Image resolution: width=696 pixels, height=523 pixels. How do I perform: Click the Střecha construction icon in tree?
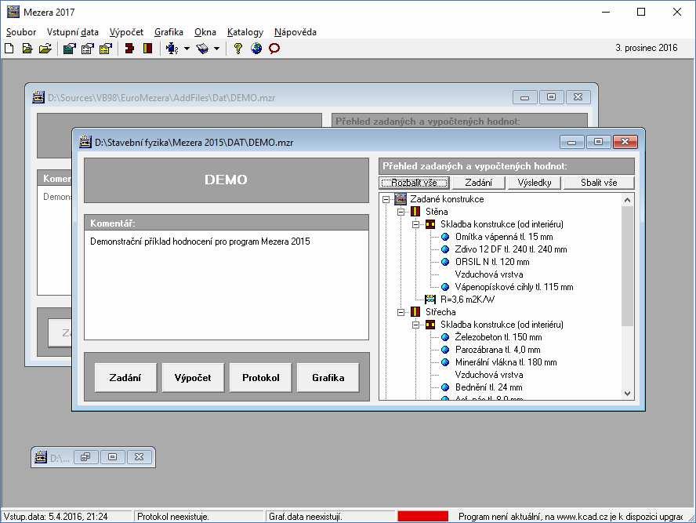[x=415, y=311]
